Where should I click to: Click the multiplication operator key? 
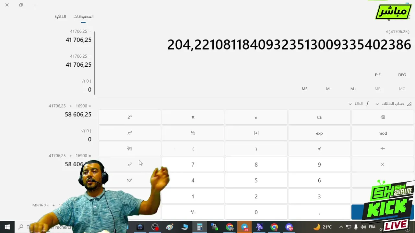tap(383, 164)
